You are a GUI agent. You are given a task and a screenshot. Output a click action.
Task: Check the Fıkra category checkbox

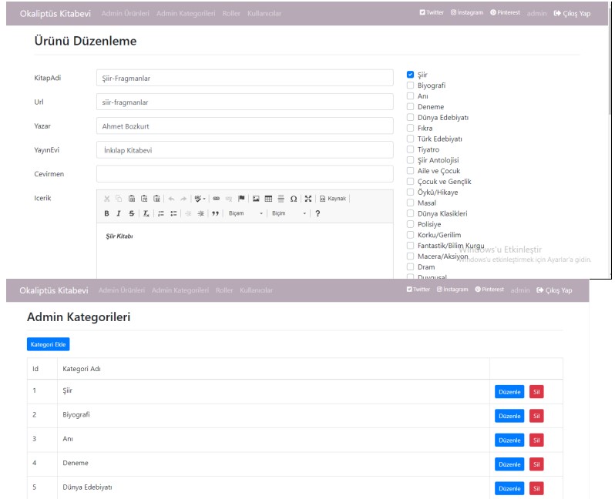[x=410, y=128]
